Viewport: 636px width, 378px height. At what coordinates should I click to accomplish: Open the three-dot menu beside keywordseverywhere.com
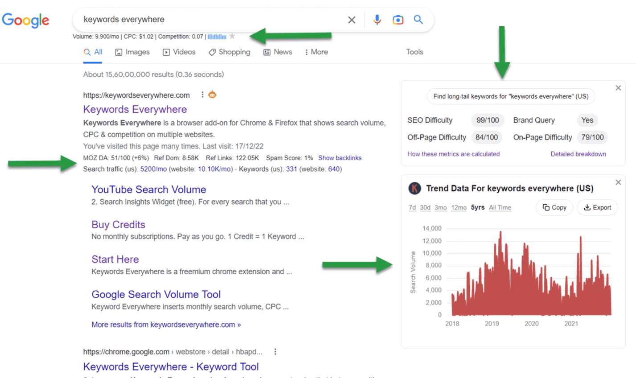(202, 94)
